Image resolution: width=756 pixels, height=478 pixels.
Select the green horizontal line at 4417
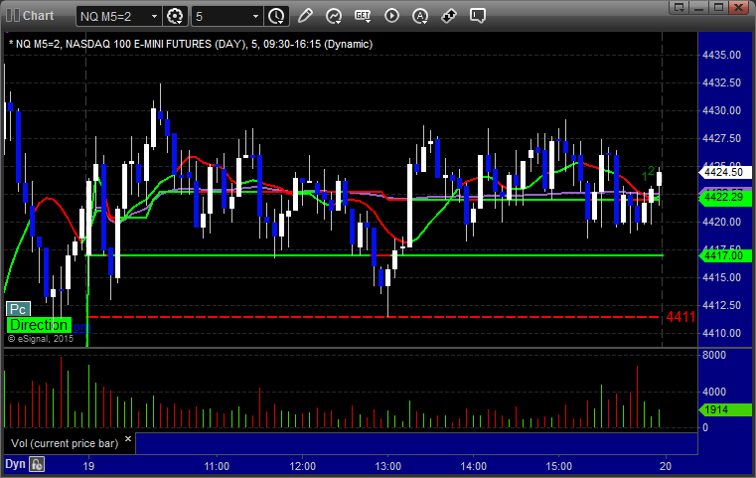coord(377,255)
